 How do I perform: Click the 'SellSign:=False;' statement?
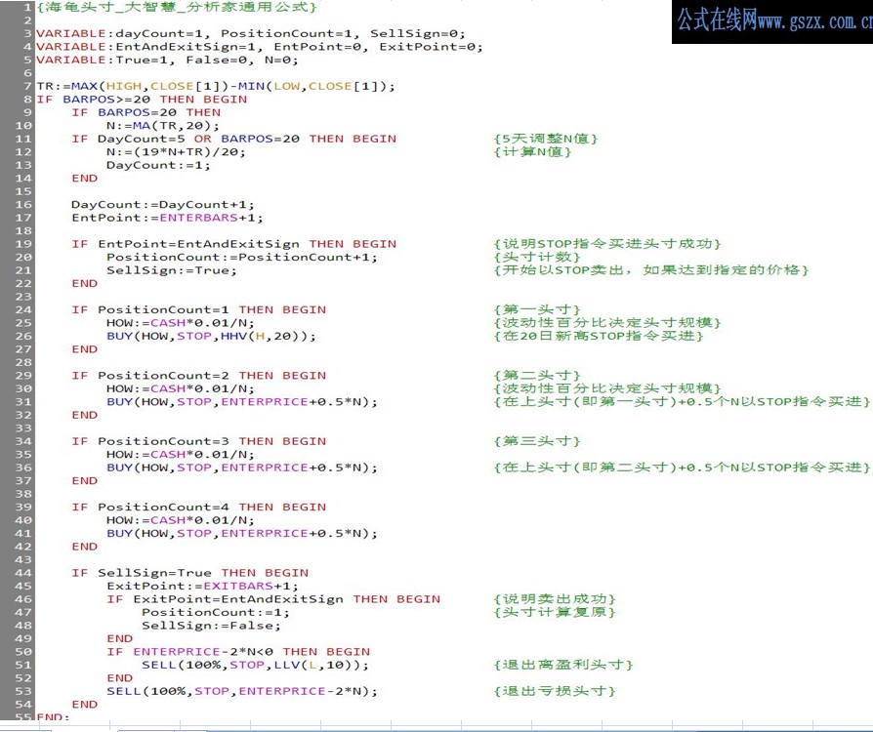[x=211, y=626]
